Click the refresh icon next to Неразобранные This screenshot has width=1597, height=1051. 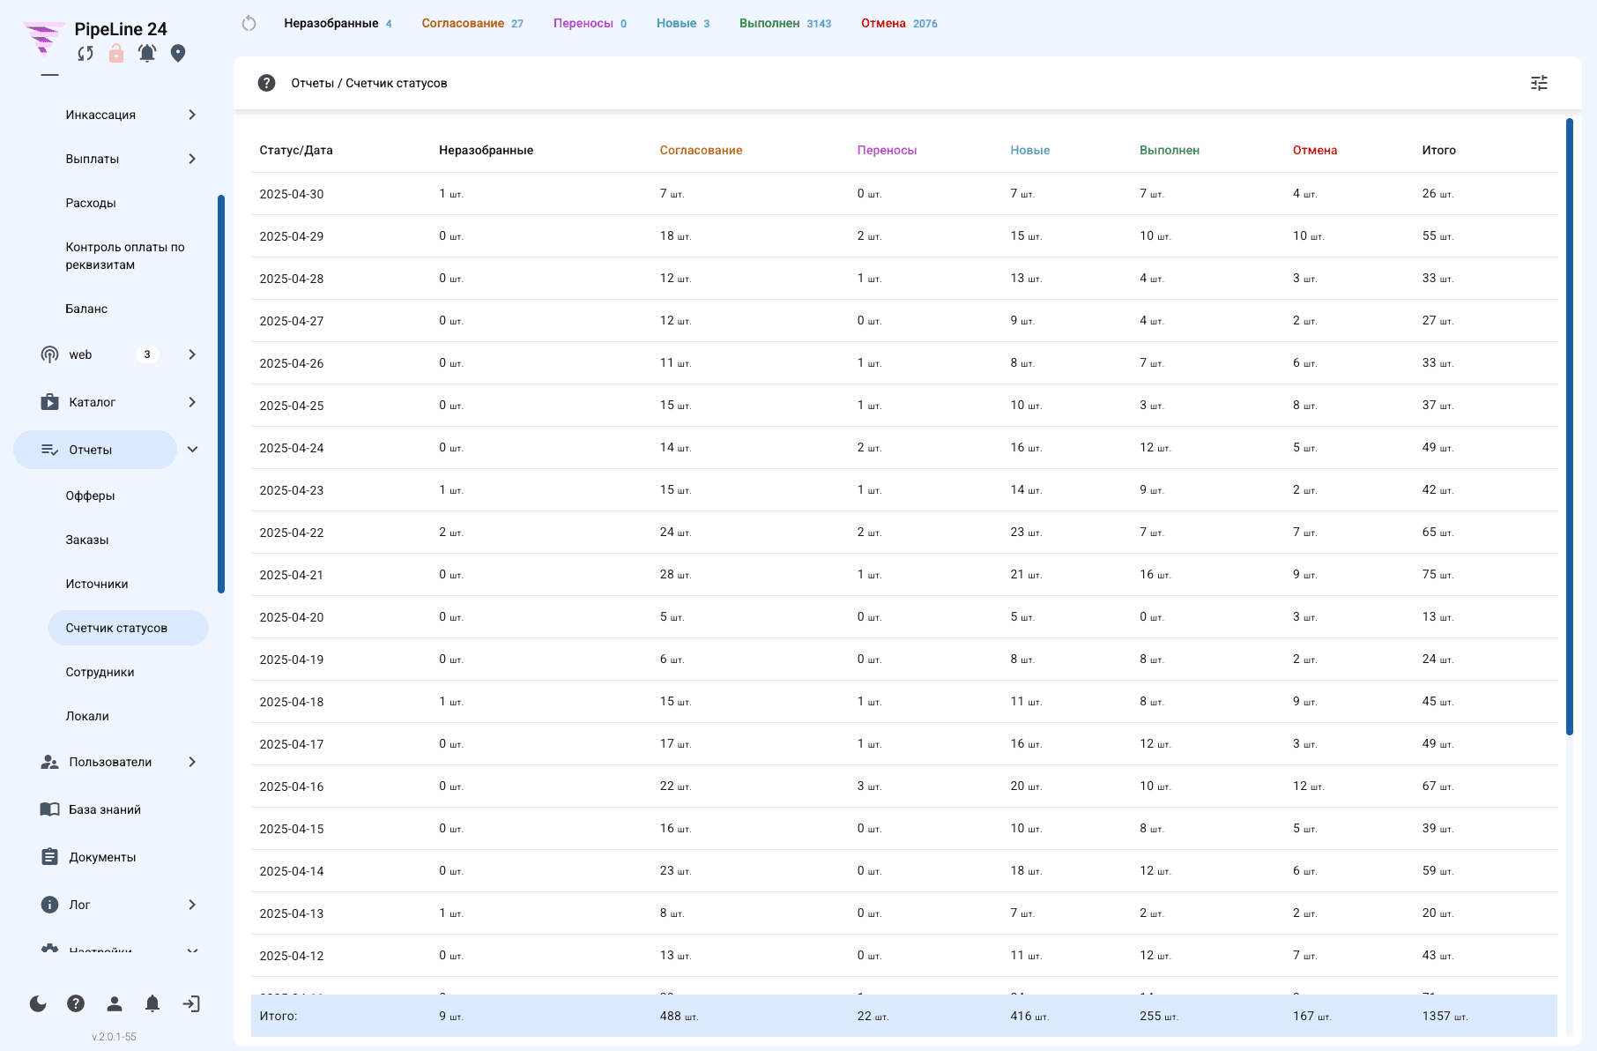[x=249, y=24]
